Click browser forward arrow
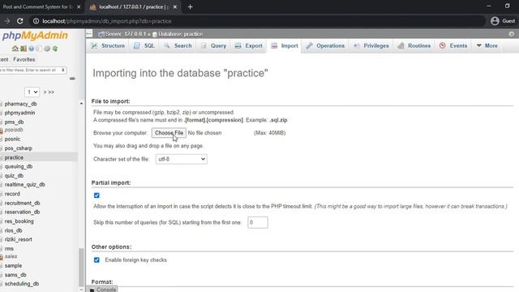The width and height of the screenshot is (519, 292). (7, 21)
